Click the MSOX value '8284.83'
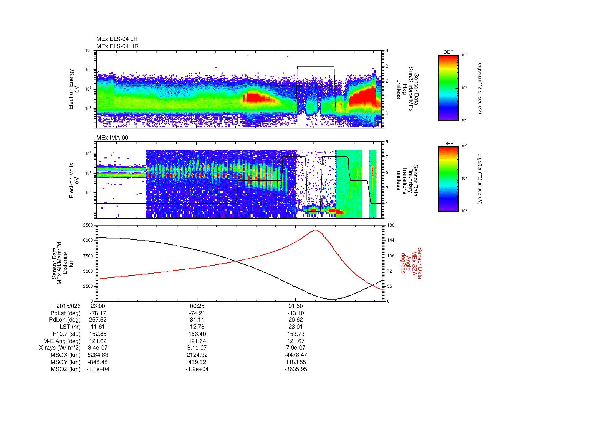 tap(98, 355)
